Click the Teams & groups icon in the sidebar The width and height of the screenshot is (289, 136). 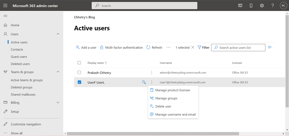point(6,72)
